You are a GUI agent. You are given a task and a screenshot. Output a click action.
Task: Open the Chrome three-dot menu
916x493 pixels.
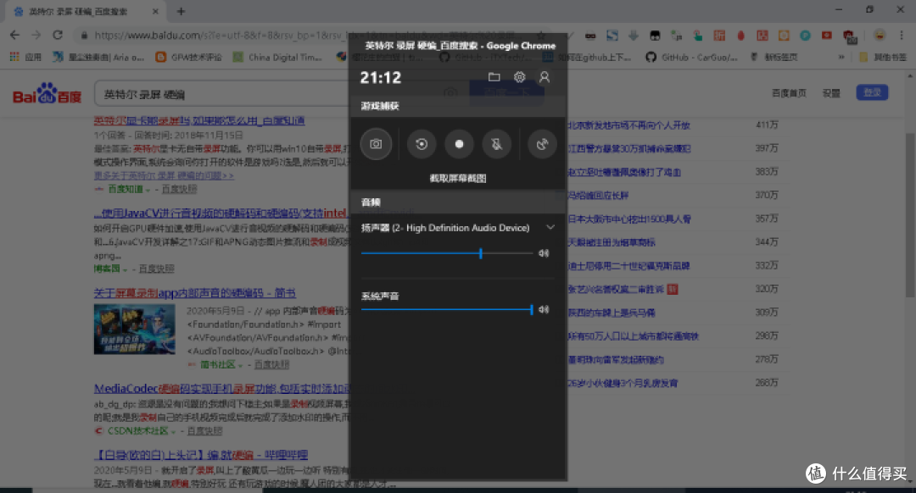[x=902, y=35]
